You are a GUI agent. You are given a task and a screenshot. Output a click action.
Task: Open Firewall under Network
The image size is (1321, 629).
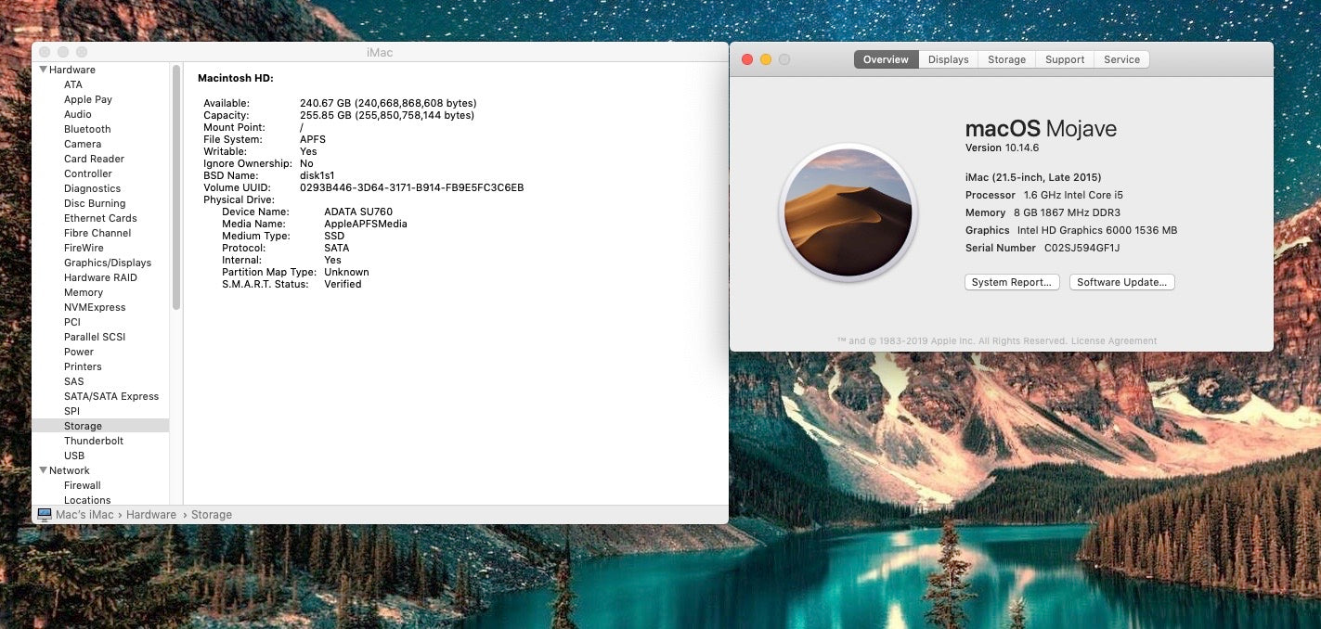click(83, 485)
